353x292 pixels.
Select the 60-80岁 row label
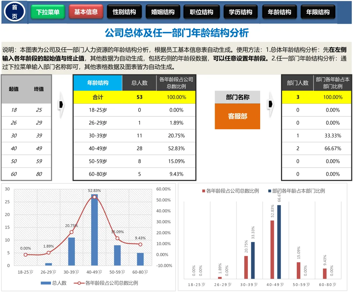(x=98, y=174)
